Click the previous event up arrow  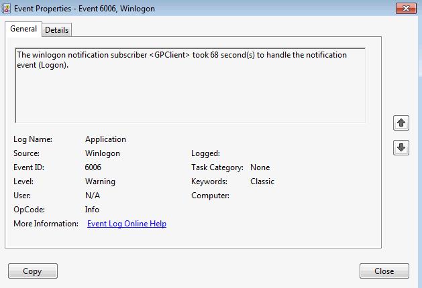(x=401, y=123)
